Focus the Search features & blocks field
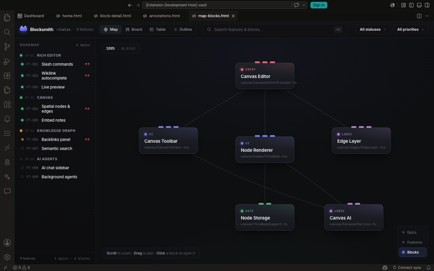434x271 pixels. pos(274,30)
